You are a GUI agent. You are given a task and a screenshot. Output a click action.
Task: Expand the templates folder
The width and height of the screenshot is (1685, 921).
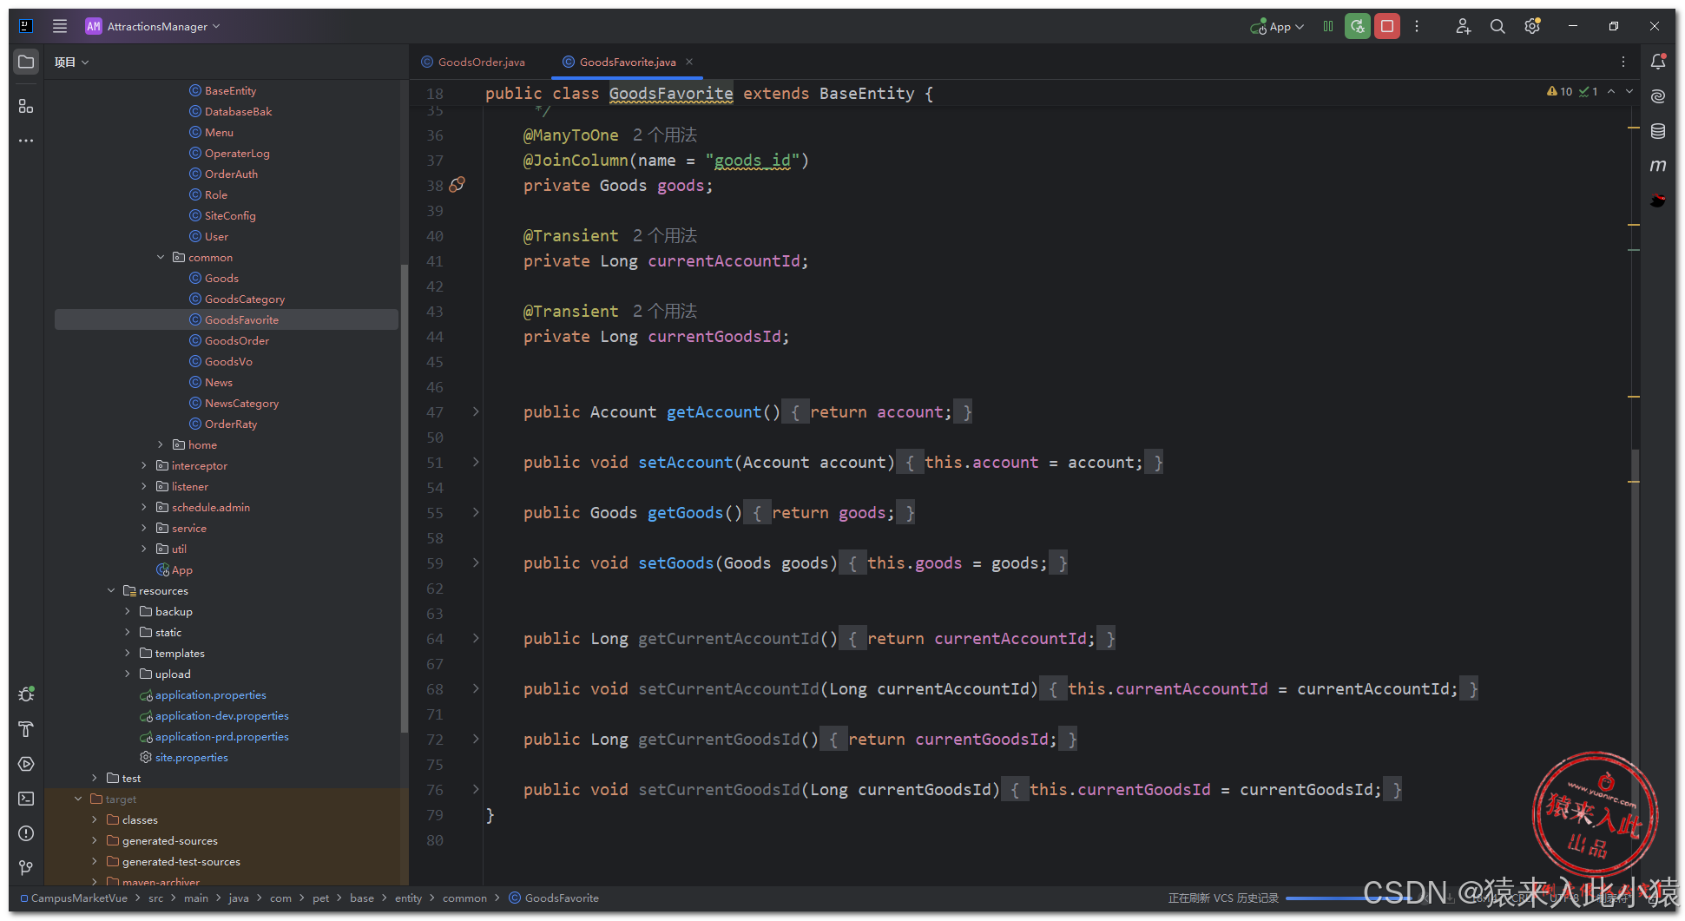(x=128, y=653)
